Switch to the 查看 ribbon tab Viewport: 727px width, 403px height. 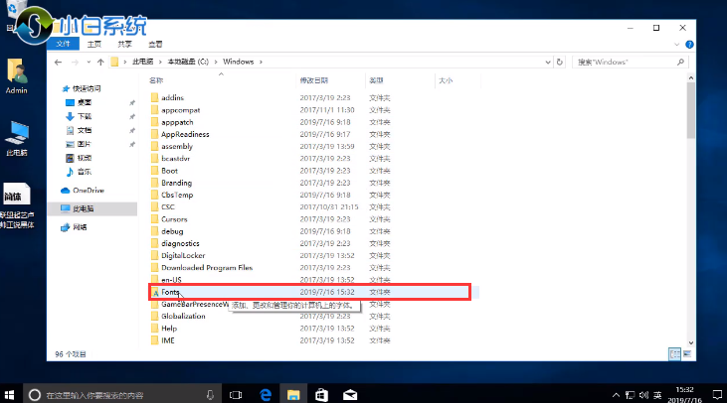tap(155, 44)
